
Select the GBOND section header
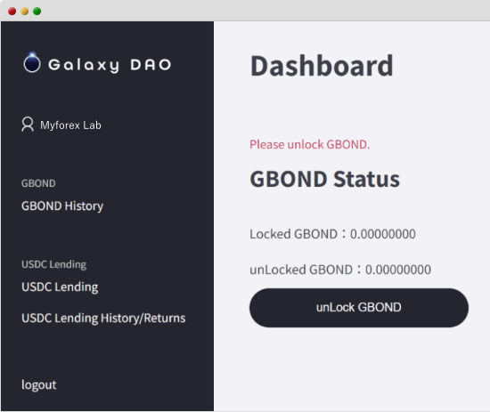[x=38, y=183]
